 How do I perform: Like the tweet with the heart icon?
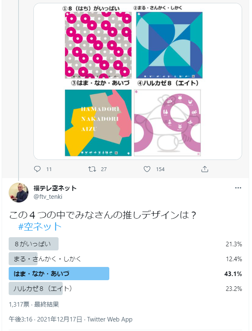click(x=147, y=169)
